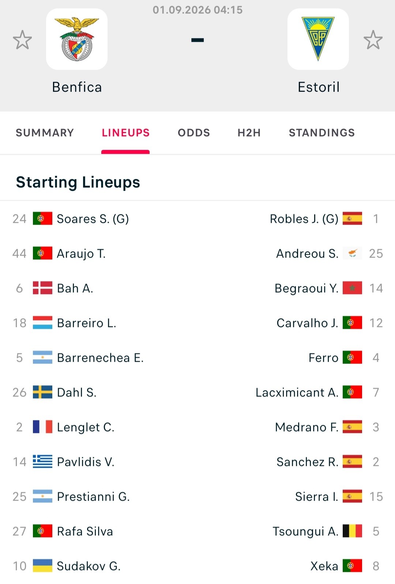
Task: Open the Estoril club crest
Action: (318, 39)
